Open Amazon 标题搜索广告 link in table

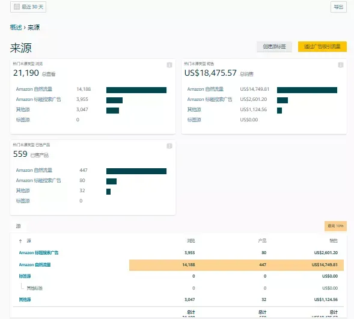38,253
